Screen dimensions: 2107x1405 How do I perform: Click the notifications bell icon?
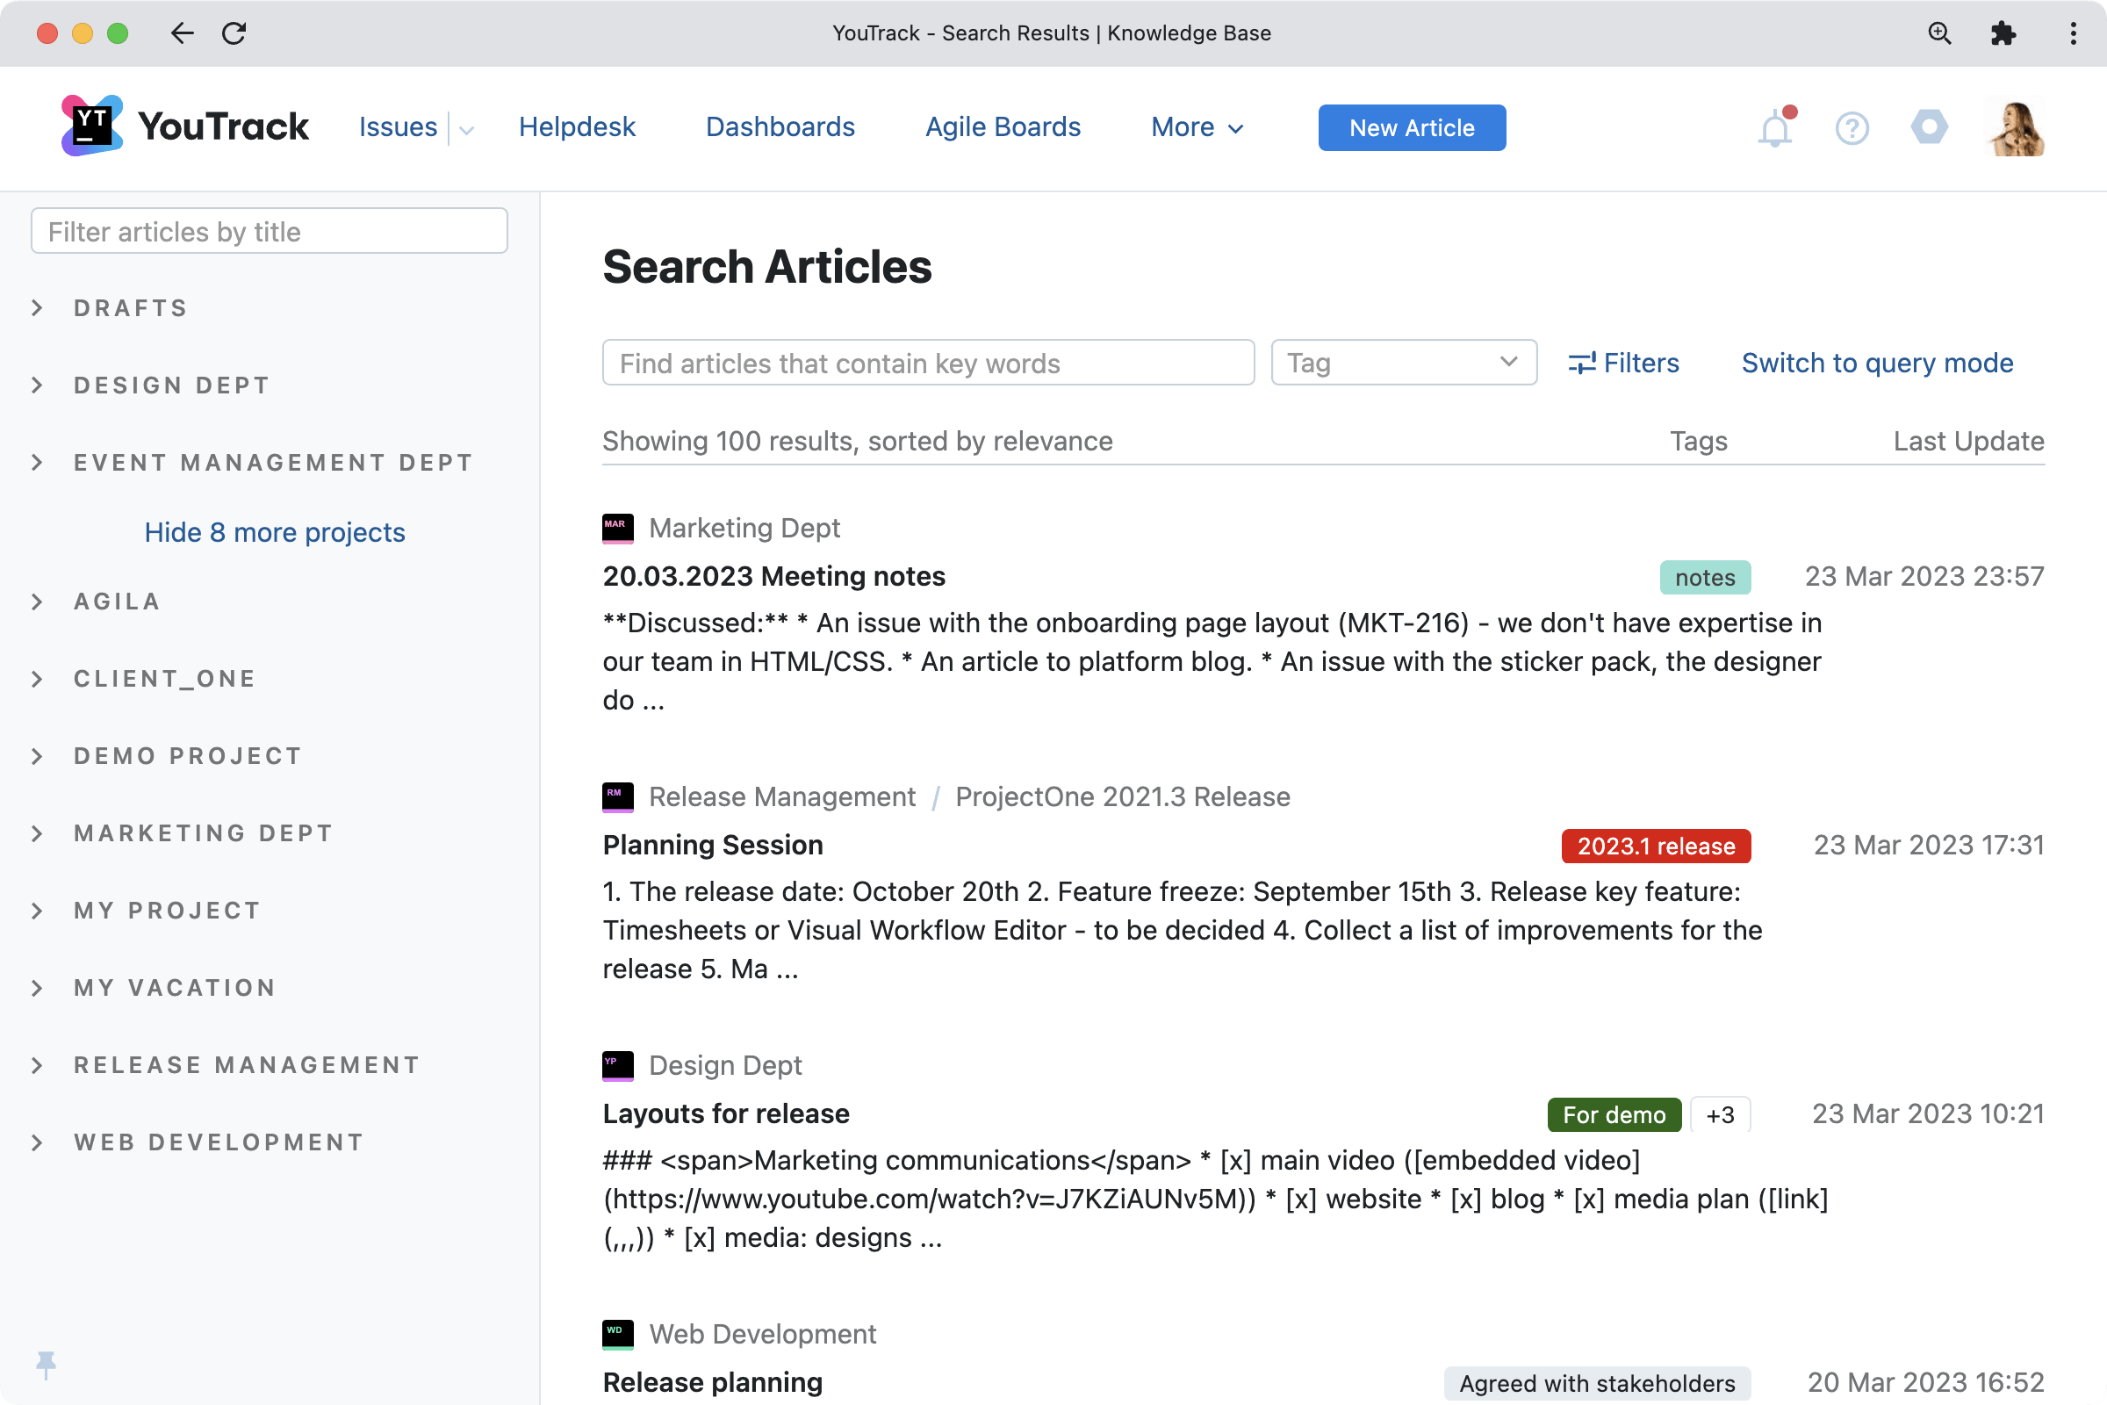coord(1773,129)
